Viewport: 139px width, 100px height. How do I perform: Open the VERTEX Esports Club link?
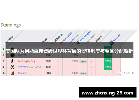coord(30,67)
